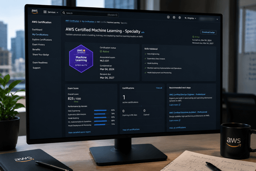256x171 pixels.
Task: Click the AWS logo in the header
Action: point(34,12)
